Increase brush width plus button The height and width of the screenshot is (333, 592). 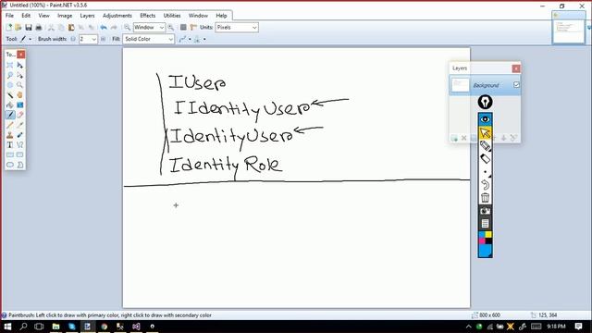103,39
